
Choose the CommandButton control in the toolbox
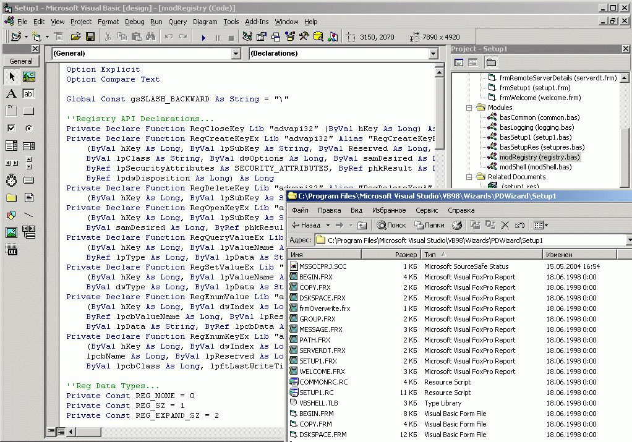click(28, 111)
